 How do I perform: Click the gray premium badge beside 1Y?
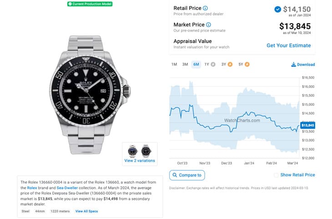[x=213, y=65]
